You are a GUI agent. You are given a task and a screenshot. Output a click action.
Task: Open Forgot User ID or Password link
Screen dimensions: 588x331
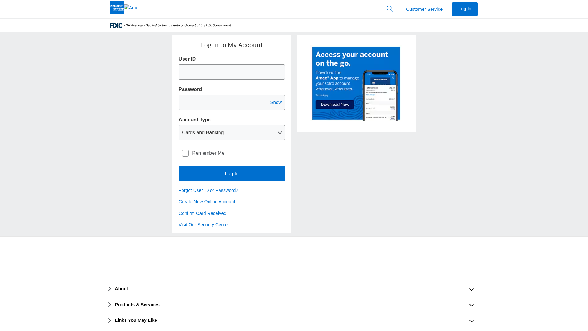click(x=208, y=190)
